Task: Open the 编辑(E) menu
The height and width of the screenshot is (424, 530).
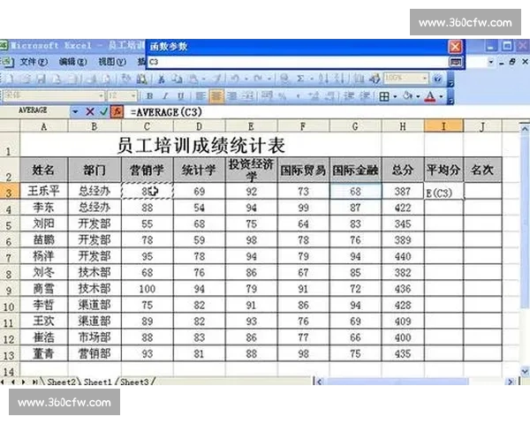Action: click(72, 62)
